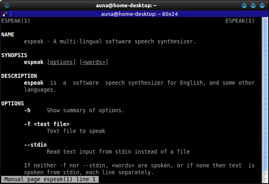The width and height of the screenshot is (269, 184).
Task: Click the -f <text file> option
Action: (47, 124)
